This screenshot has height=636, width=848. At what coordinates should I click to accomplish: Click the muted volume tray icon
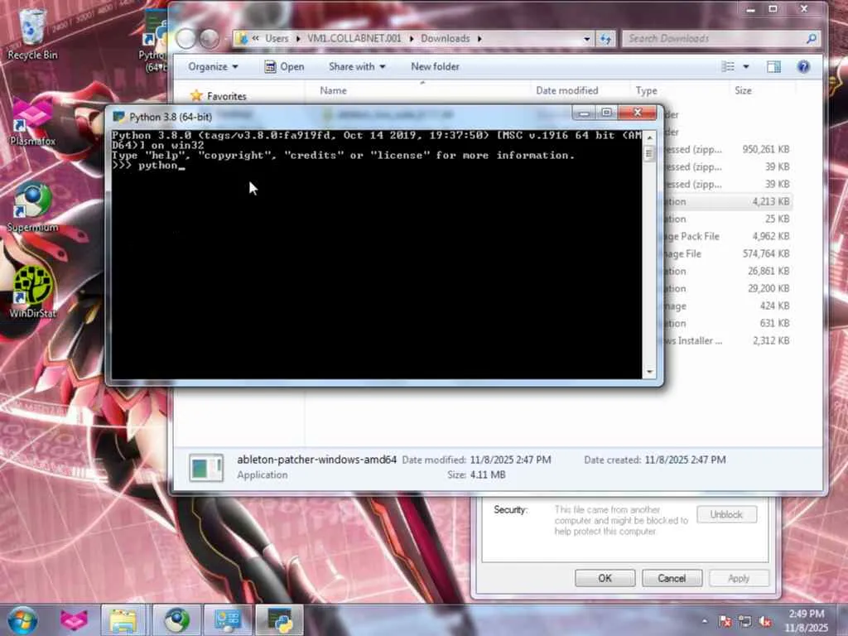pos(765,621)
